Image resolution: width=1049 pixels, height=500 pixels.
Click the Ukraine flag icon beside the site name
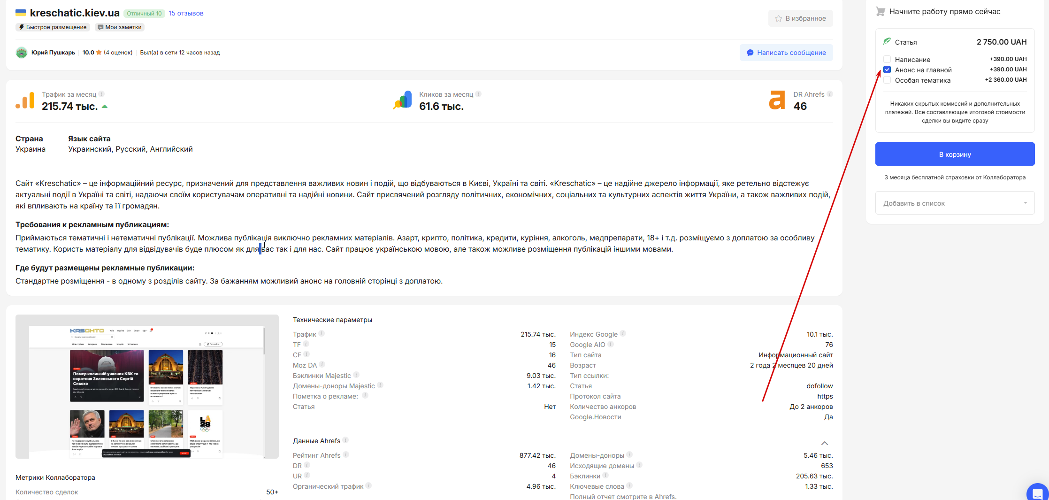pos(21,13)
